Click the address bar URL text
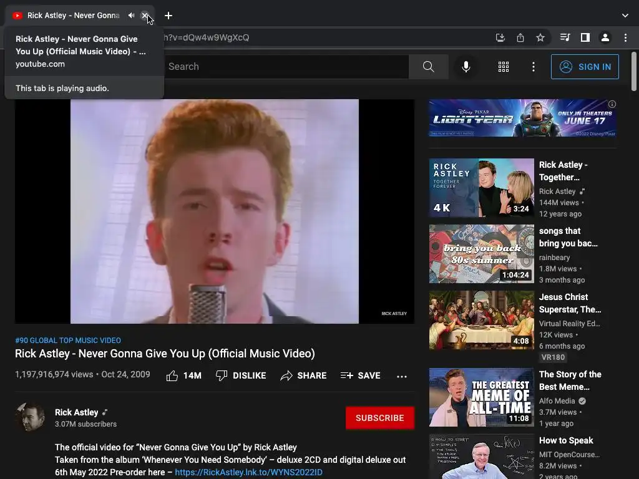Screen dimensions: 639x479 [206, 37]
